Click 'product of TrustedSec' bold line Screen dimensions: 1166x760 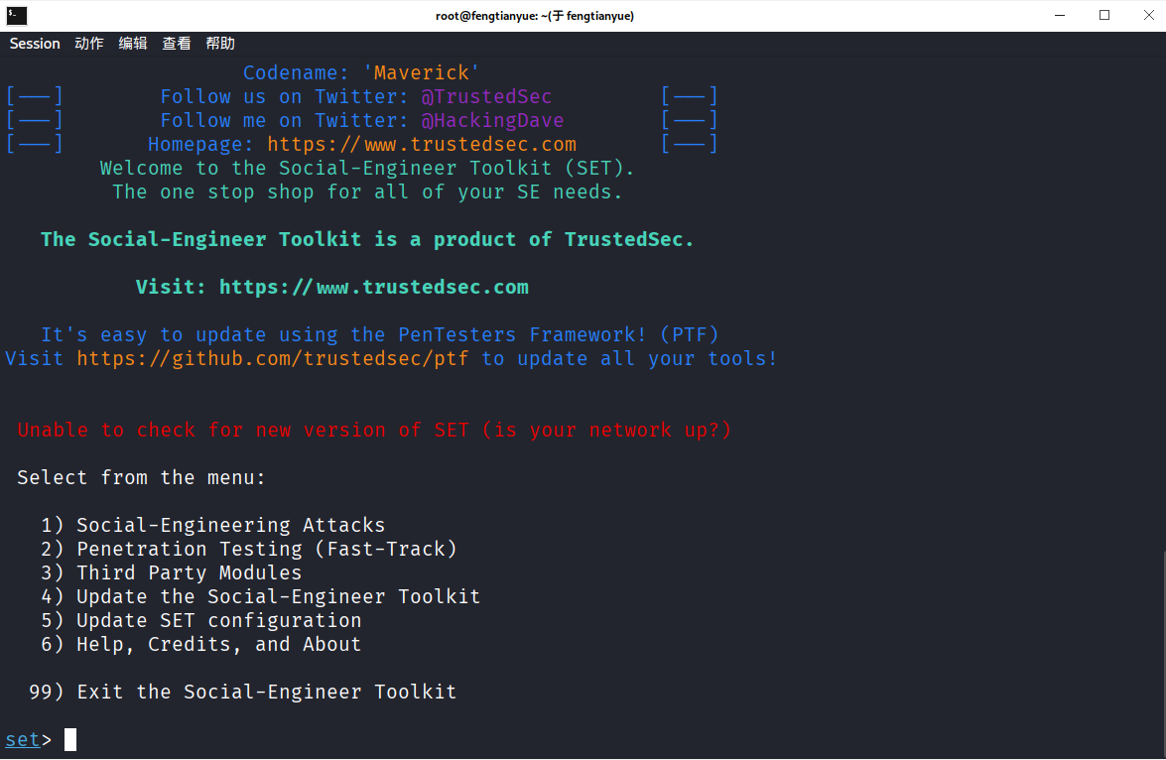click(x=367, y=239)
